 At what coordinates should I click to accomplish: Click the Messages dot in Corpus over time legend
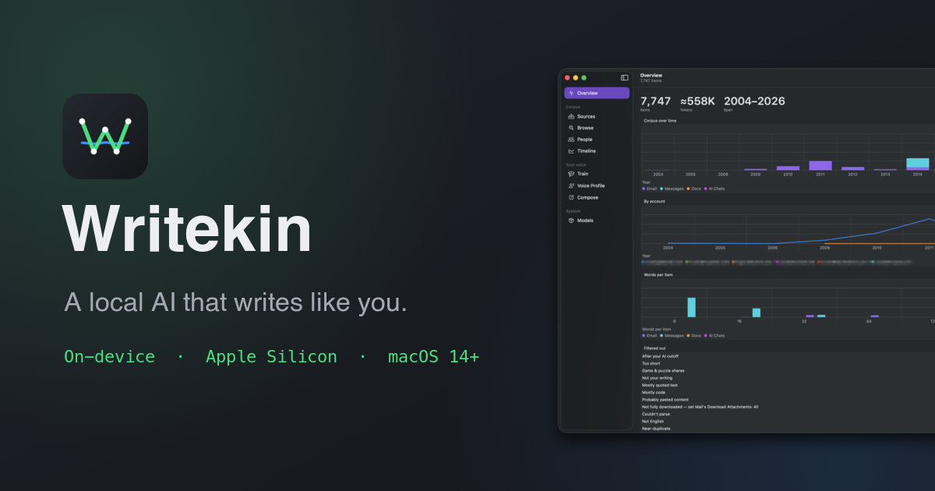[662, 189]
